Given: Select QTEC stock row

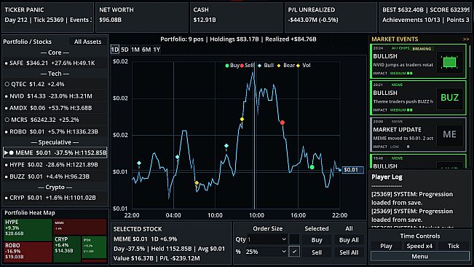Looking at the screenshot, I should tap(55, 84).
